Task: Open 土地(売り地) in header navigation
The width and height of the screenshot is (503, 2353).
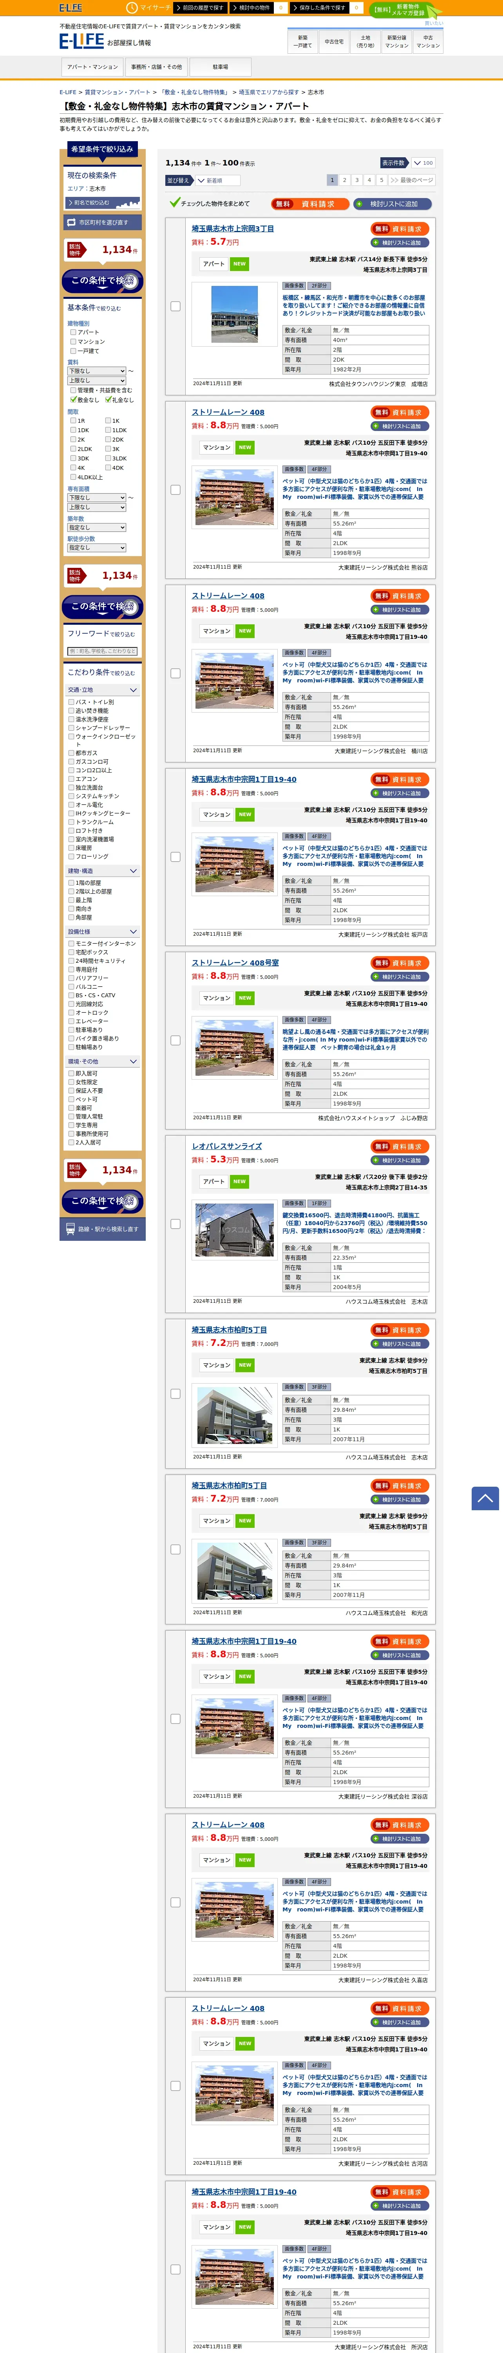Action: pos(365,41)
